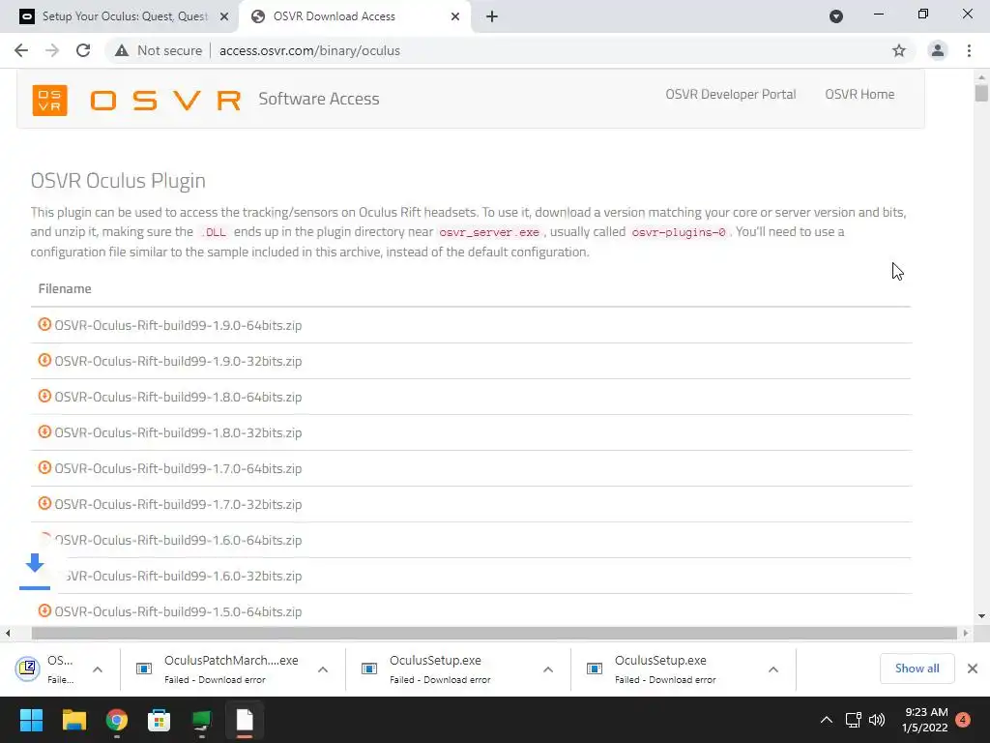Show hidden system tray icons
Screen dimensions: 990x743
pos(826,720)
